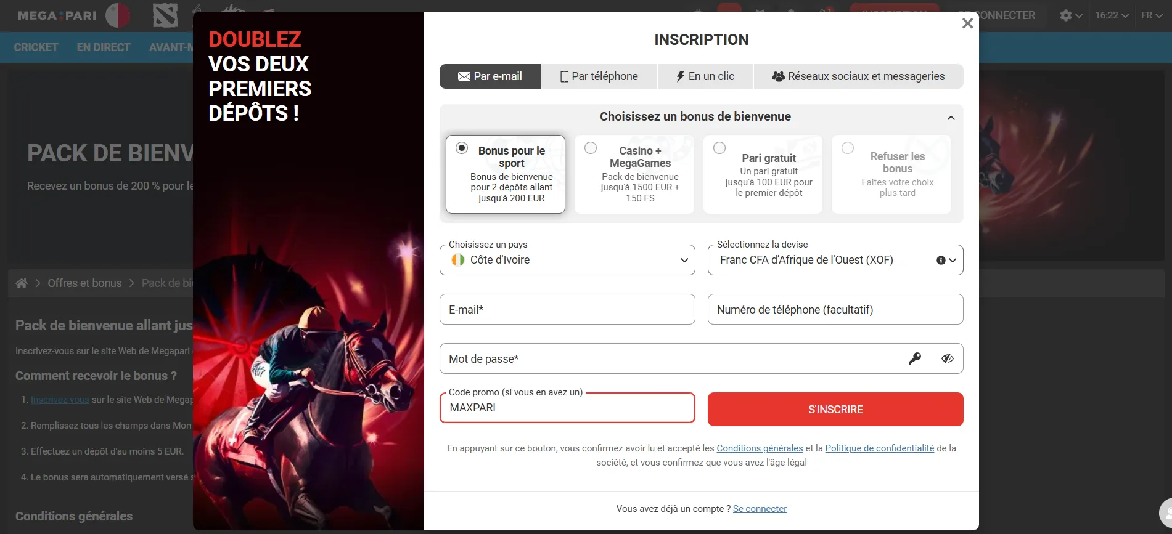Screen dimensions: 1172x534
Task: Select the Casino + MegaGames bonus
Action: [x=634, y=174]
